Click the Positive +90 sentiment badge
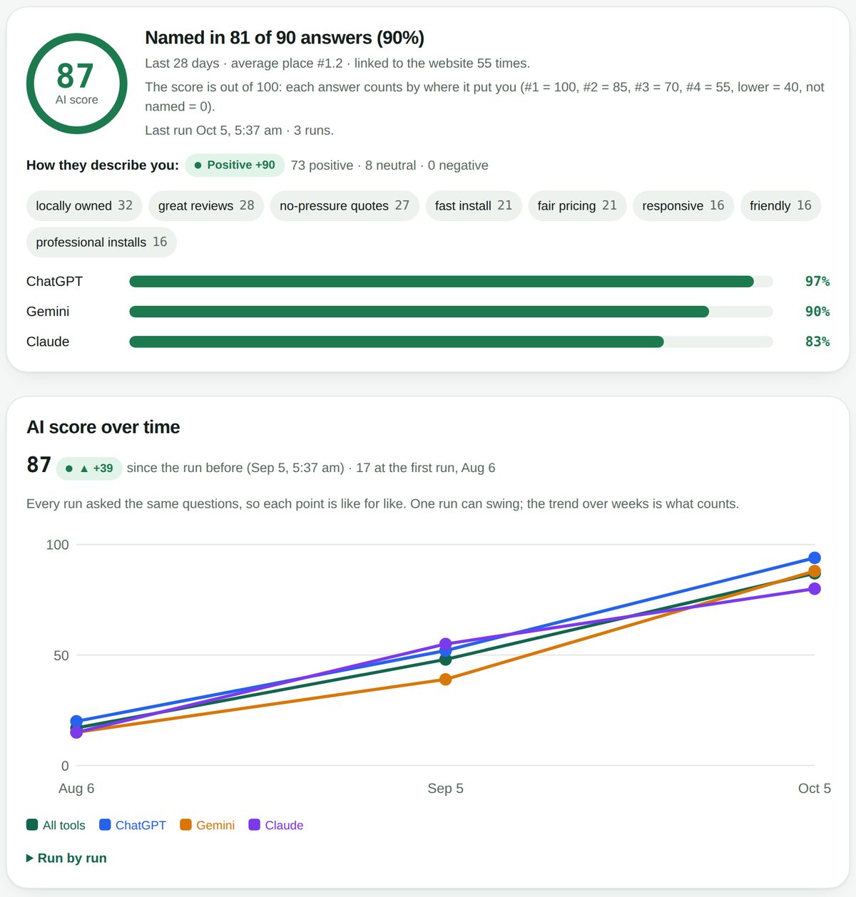Screen dimensions: 856x897 235,165
